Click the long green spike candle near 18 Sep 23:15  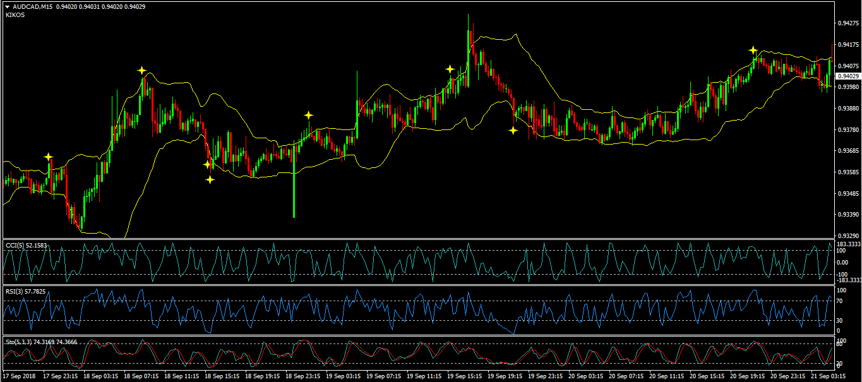tap(294, 189)
